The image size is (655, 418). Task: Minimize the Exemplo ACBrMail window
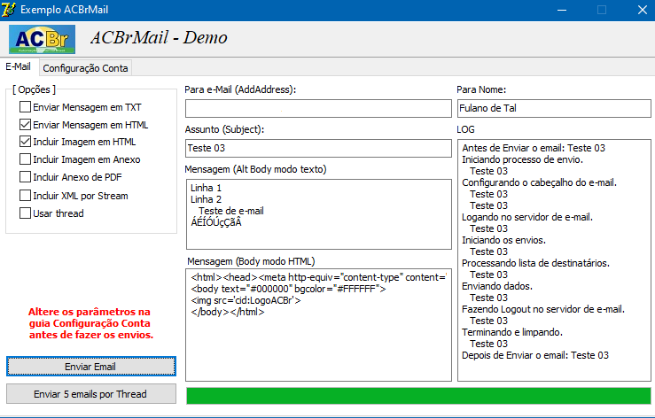click(x=562, y=10)
